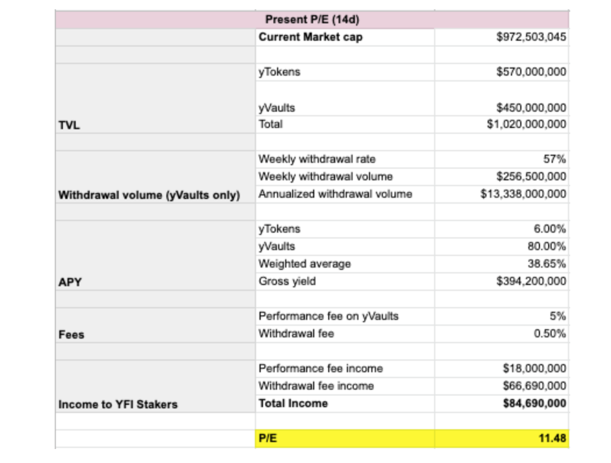
Task: Click the Current Market cap value $972,503,045
Action: 502,37
